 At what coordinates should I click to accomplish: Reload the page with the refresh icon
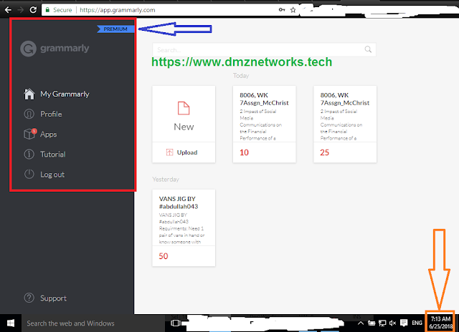[33, 10]
